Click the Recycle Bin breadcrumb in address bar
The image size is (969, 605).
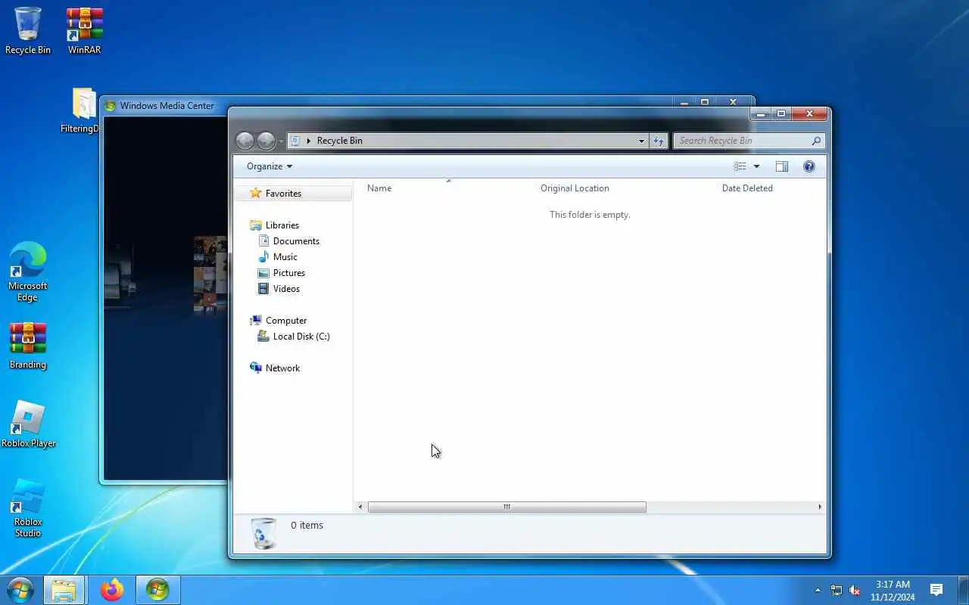[x=339, y=141]
